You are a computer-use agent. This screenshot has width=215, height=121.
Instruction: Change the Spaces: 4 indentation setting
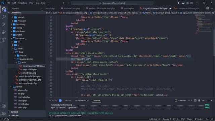point(167,119)
